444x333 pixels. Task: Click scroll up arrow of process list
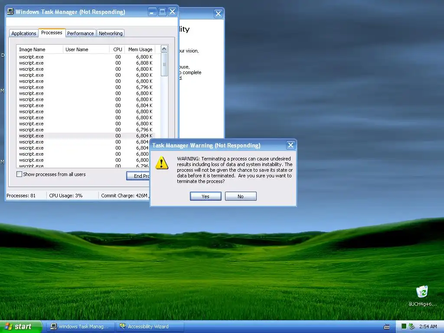coord(164,49)
